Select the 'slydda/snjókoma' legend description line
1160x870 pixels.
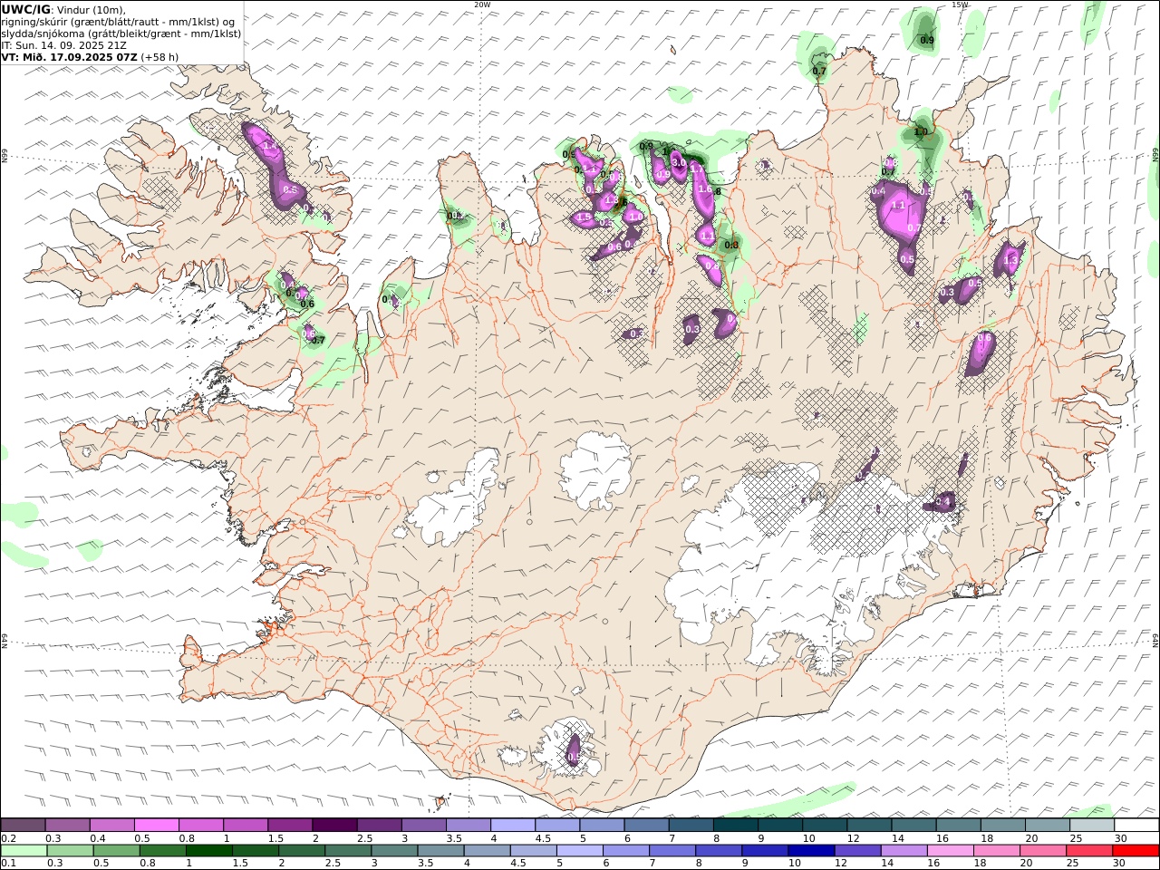click(121, 34)
